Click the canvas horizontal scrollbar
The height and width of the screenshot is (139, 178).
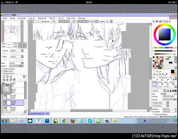91,111
